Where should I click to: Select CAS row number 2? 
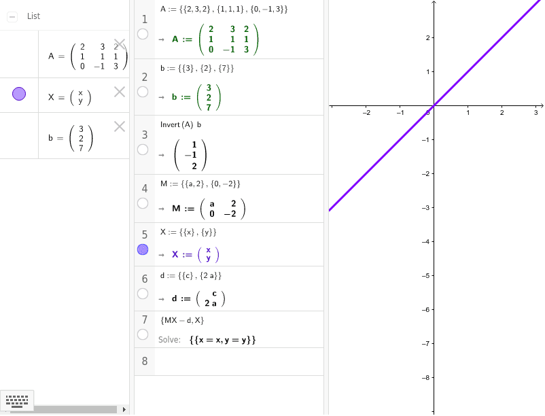[145, 77]
